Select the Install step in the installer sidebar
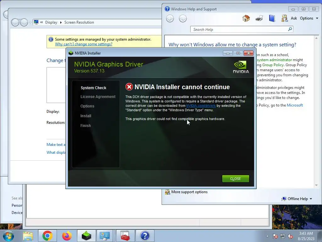The width and height of the screenshot is (322, 242). pyautogui.click(x=86, y=116)
